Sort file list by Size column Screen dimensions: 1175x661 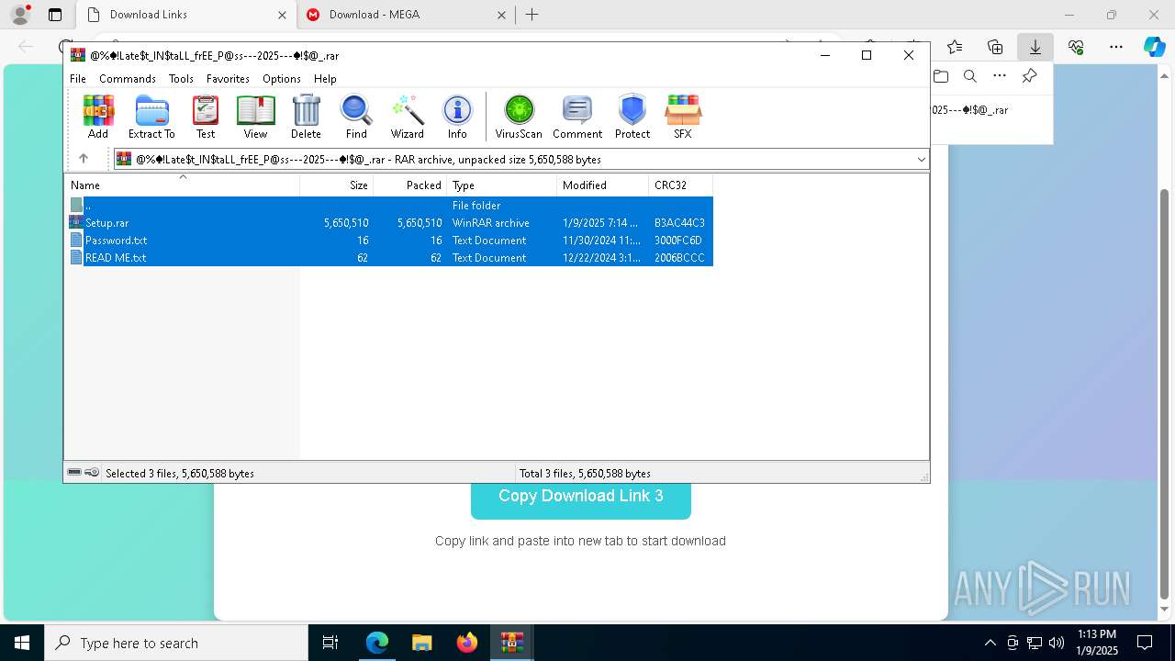coord(337,185)
